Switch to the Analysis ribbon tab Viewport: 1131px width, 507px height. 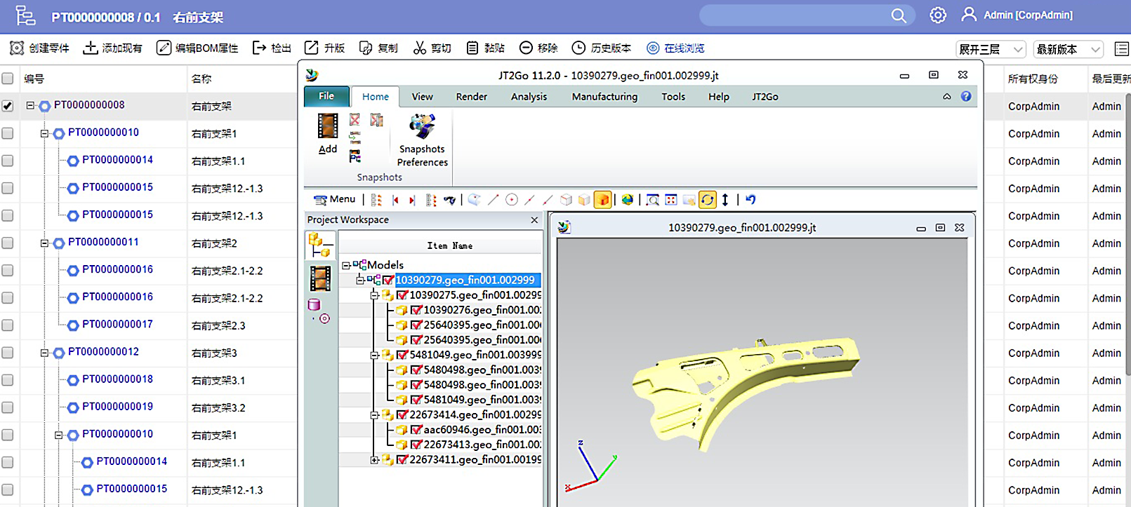(529, 97)
